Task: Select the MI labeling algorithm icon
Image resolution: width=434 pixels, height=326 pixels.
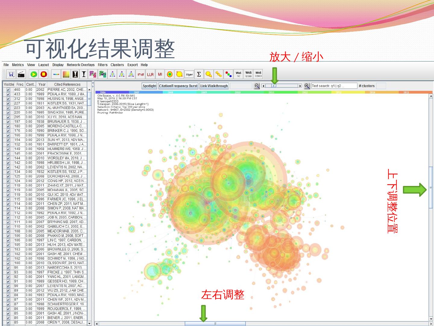Action: [160, 74]
